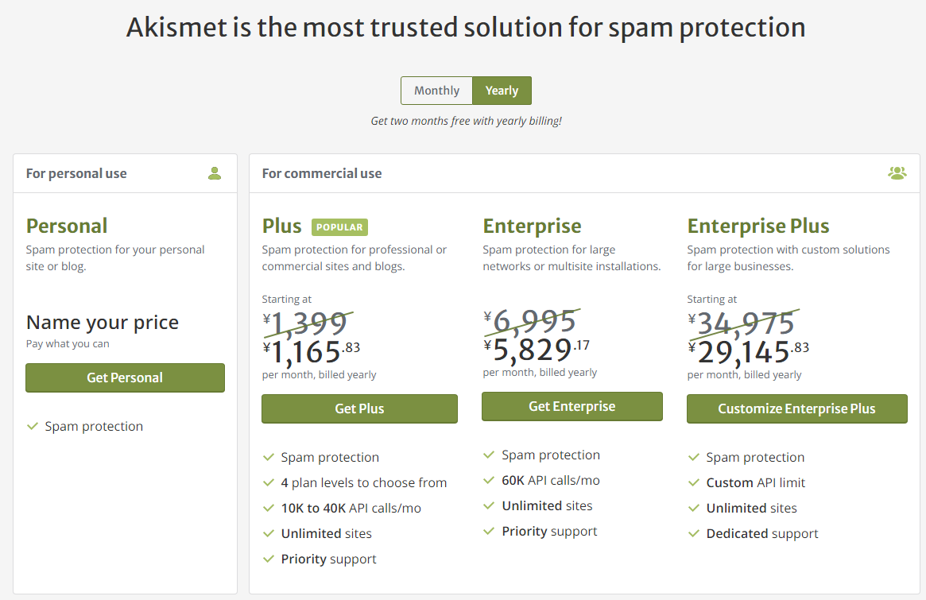Click checkmark next to Dedicated support
Viewport: 926px width, 600px height.
click(x=694, y=533)
